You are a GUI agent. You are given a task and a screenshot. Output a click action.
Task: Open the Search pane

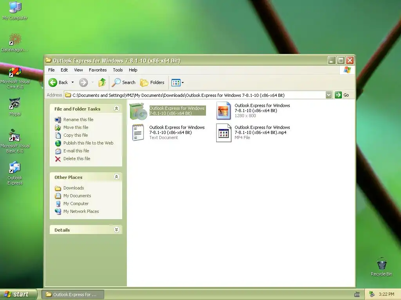pos(124,82)
